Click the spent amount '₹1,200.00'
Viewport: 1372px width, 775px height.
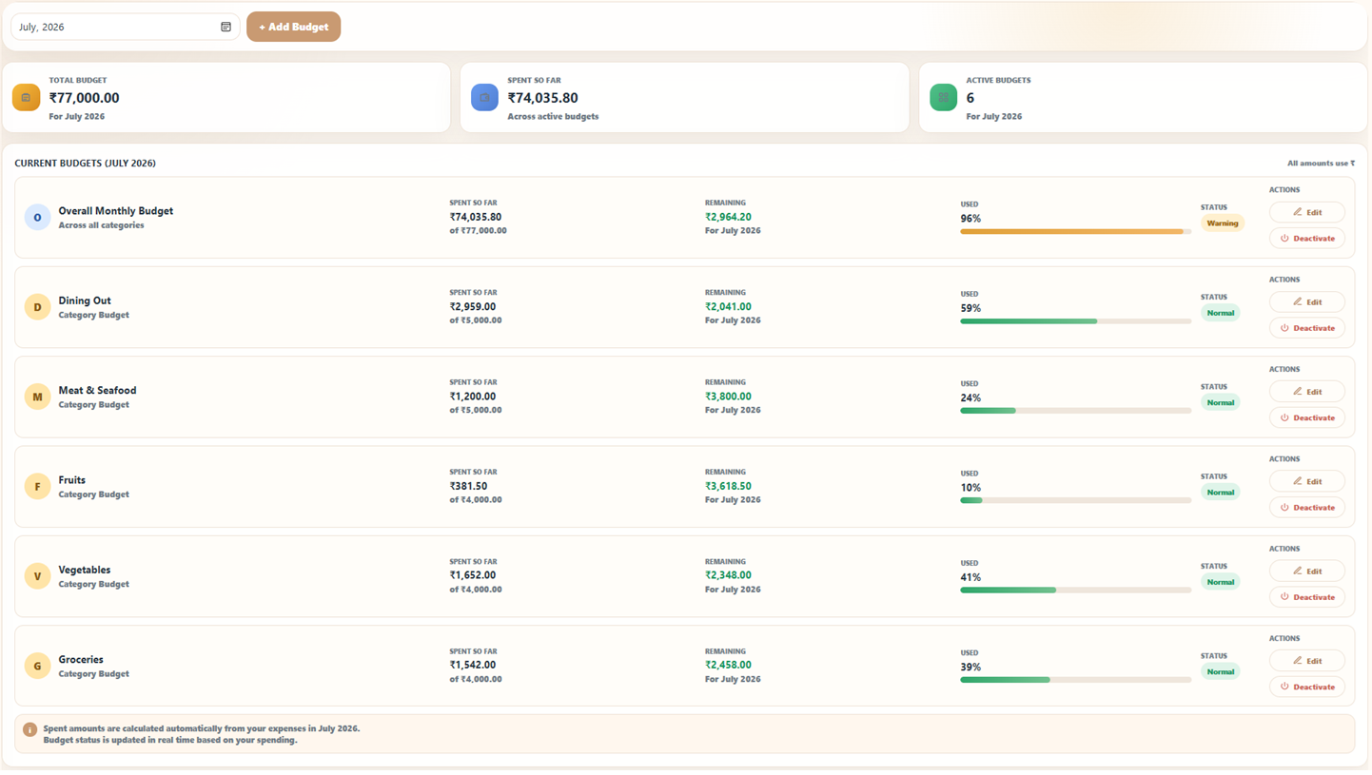click(473, 397)
